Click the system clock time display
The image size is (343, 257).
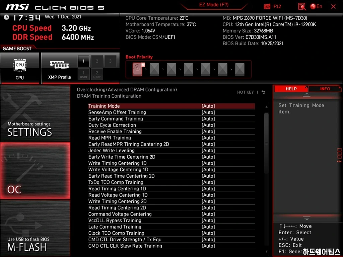(x=27, y=17)
